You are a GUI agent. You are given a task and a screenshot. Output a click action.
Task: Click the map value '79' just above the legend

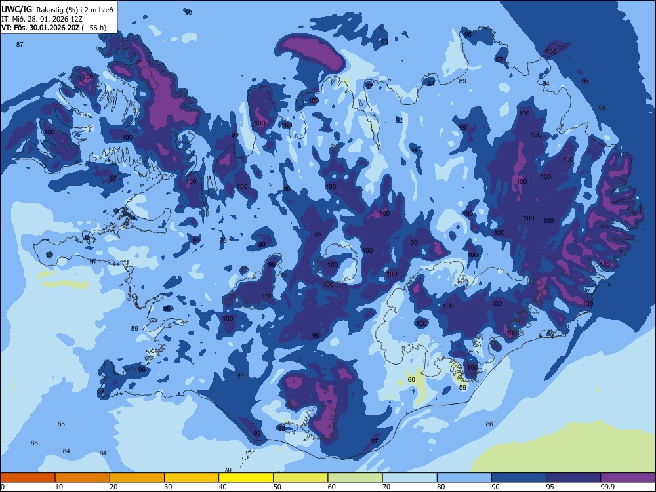pyautogui.click(x=228, y=470)
